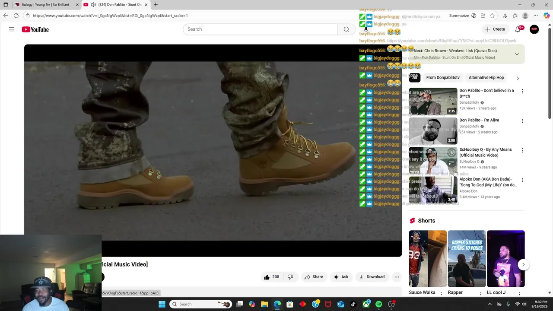The width and height of the screenshot is (553, 311).
Task: Switch to the Don Pablito Stunt On tab
Action: click(116, 5)
